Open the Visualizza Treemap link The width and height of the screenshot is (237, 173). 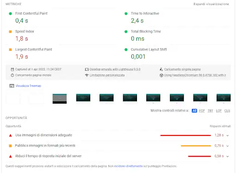pyautogui.click(x=28, y=86)
